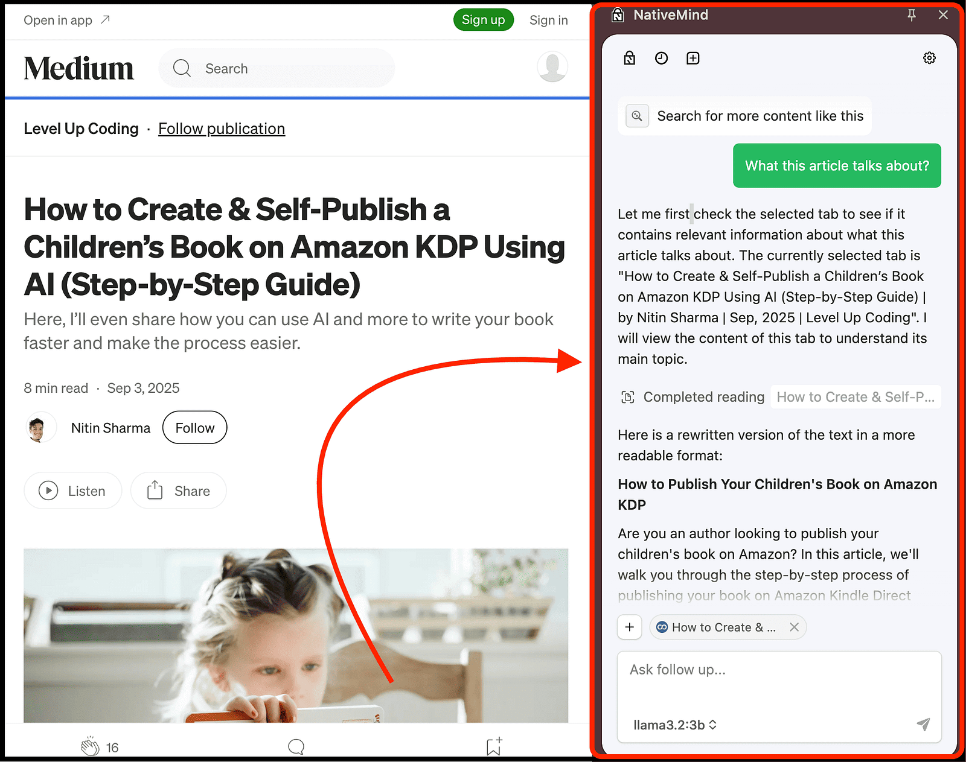Click the Medium search magnifier icon

click(x=182, y=68)
